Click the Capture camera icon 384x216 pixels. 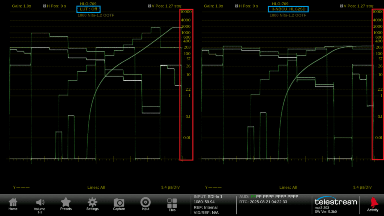click(x=119, y=204)
